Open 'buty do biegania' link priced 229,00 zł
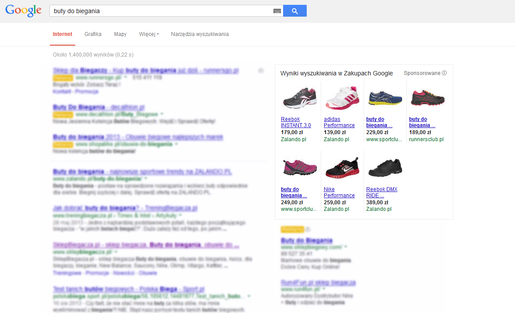This screenshot has height=313, width=515. click(x=379, y=122)
